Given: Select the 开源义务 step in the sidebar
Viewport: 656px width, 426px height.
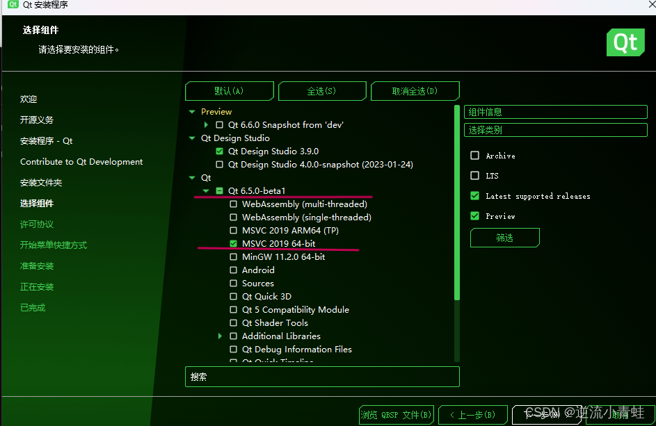Looking at the screenshot, I should (x=37, y=120).
